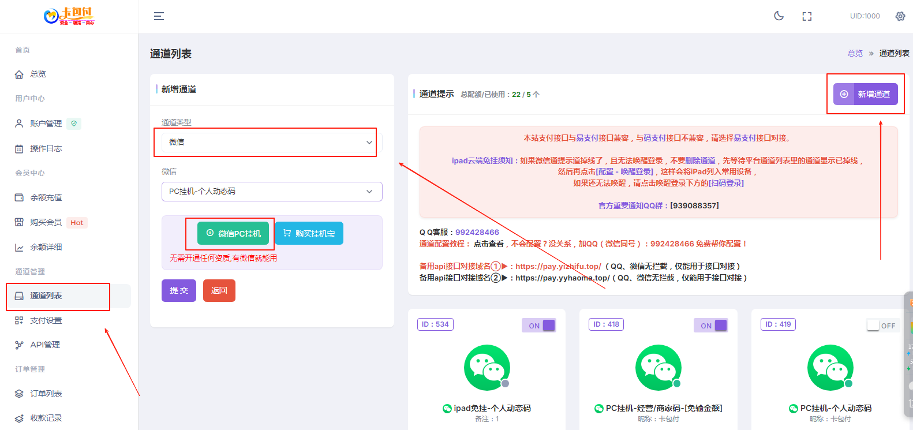Click the 新增通道 button

(865, 94)
